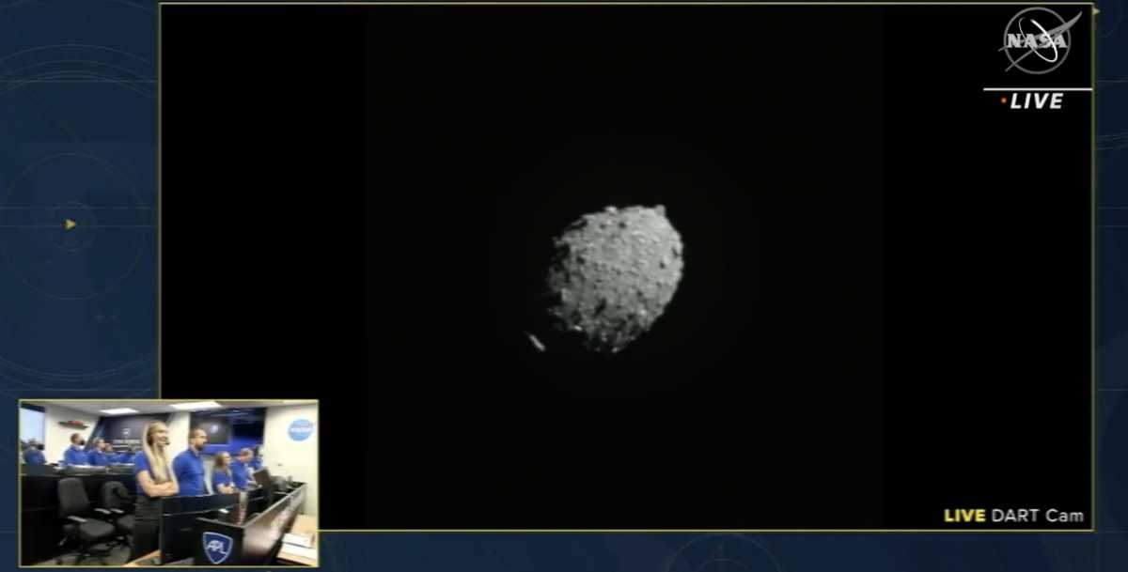1128x572 pixels.
Task: Click the large asteroid in the DART feed
Action: [x=616, y=277]
